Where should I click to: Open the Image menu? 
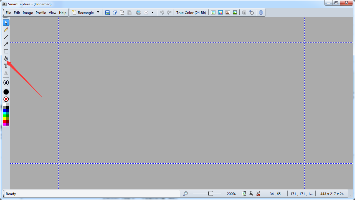[x=28, y=12]
